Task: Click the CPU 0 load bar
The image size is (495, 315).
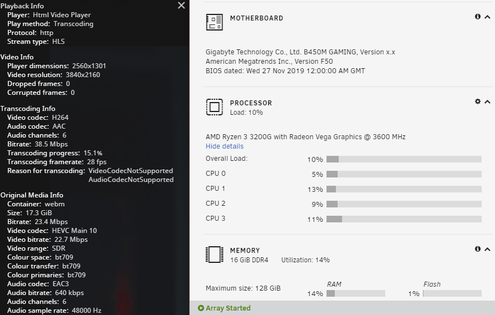Action: tap(404, 174)
